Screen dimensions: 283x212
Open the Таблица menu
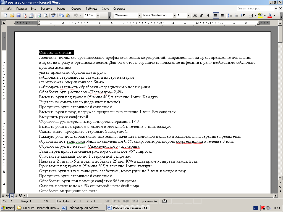pyautogui.click(x=91, y=9)
